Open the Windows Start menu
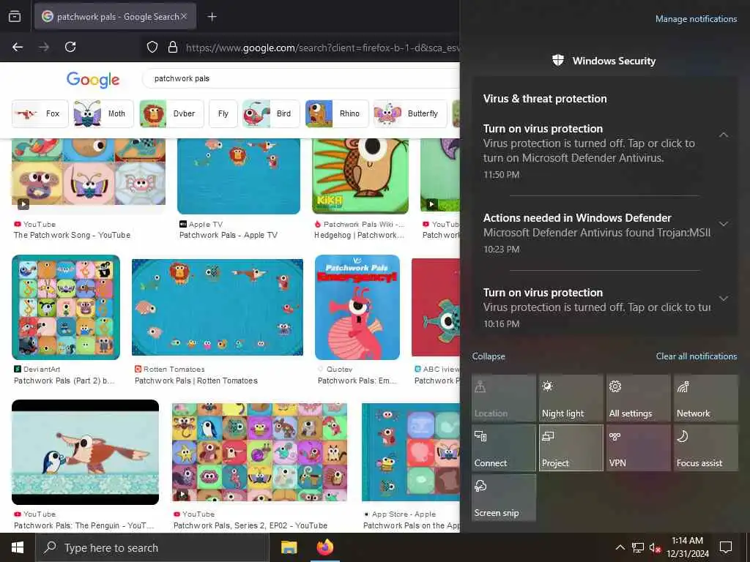This screenshot has width=750, height=562. pos(18,547)
